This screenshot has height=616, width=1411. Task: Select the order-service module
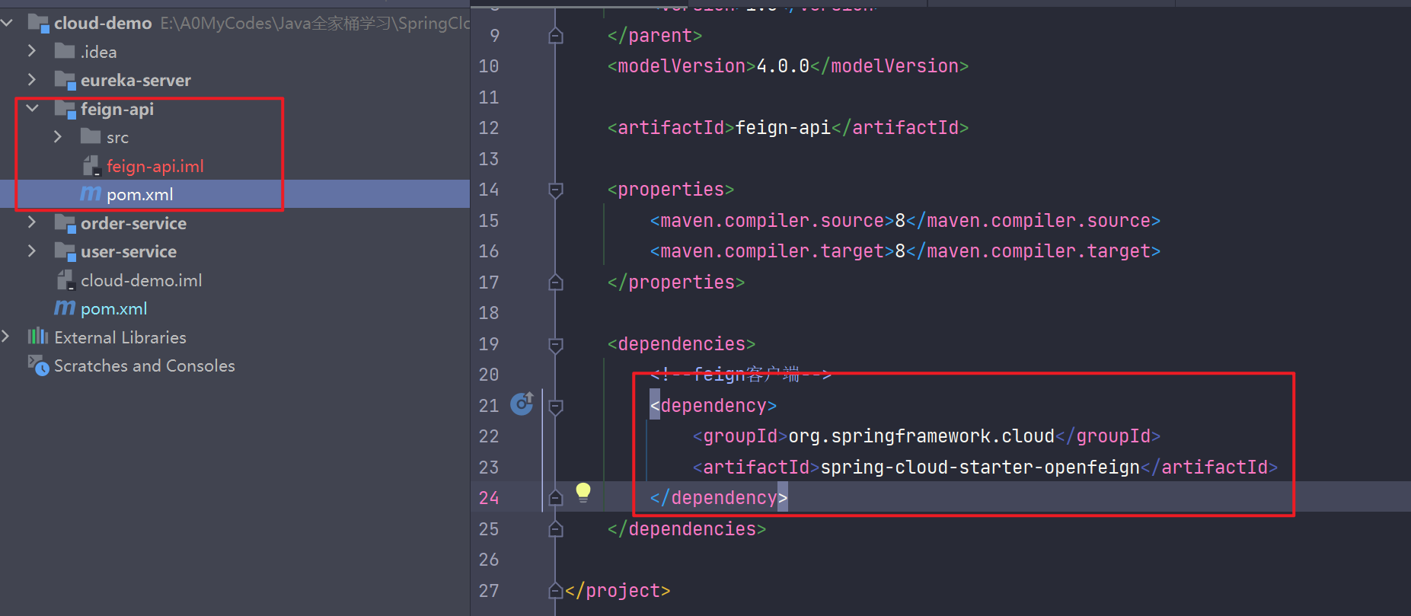pos(235,223)
